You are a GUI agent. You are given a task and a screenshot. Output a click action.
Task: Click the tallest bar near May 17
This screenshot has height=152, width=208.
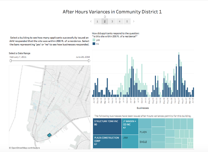(x=179, y=76)
